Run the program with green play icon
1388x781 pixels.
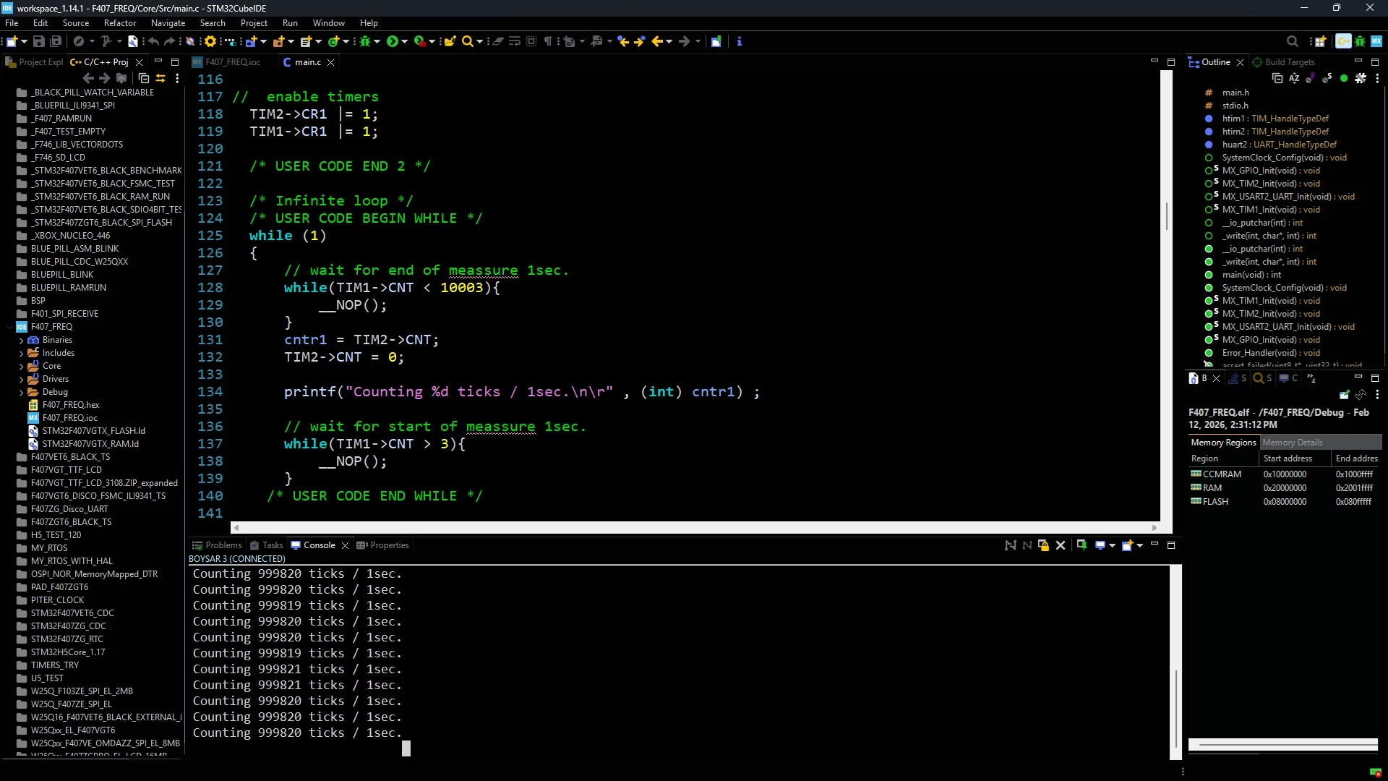click(392, 41)
